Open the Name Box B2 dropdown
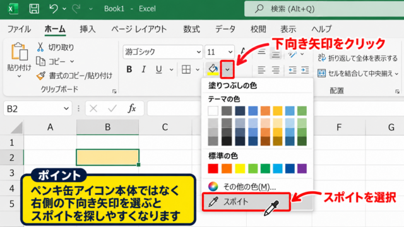The width and height of the screenshot is (404, 227). 66,108
